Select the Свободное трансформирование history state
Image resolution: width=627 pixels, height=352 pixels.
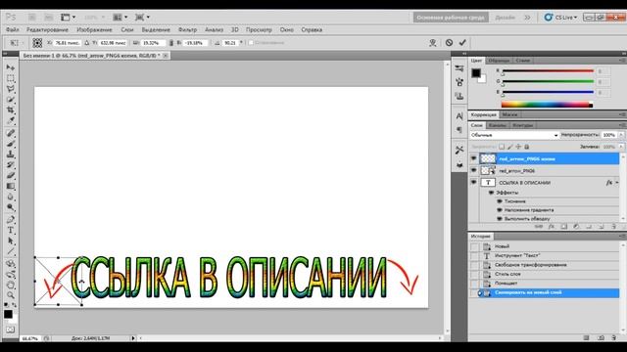coord(530,265)
